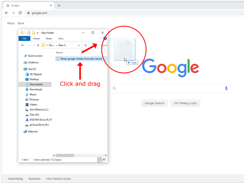Click the google.com address bar
Viewport: 244px width, 183px height.
tap(134, 13)
